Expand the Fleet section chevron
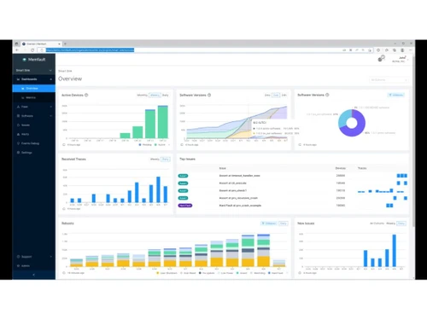This screenshot has width=427, height=320. [x=51, y=107]
